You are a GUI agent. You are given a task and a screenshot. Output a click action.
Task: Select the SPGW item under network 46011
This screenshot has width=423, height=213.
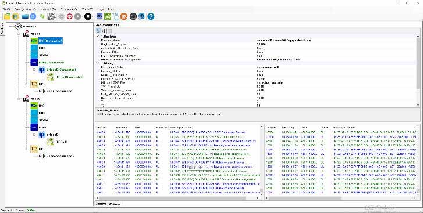click(43, 55)
